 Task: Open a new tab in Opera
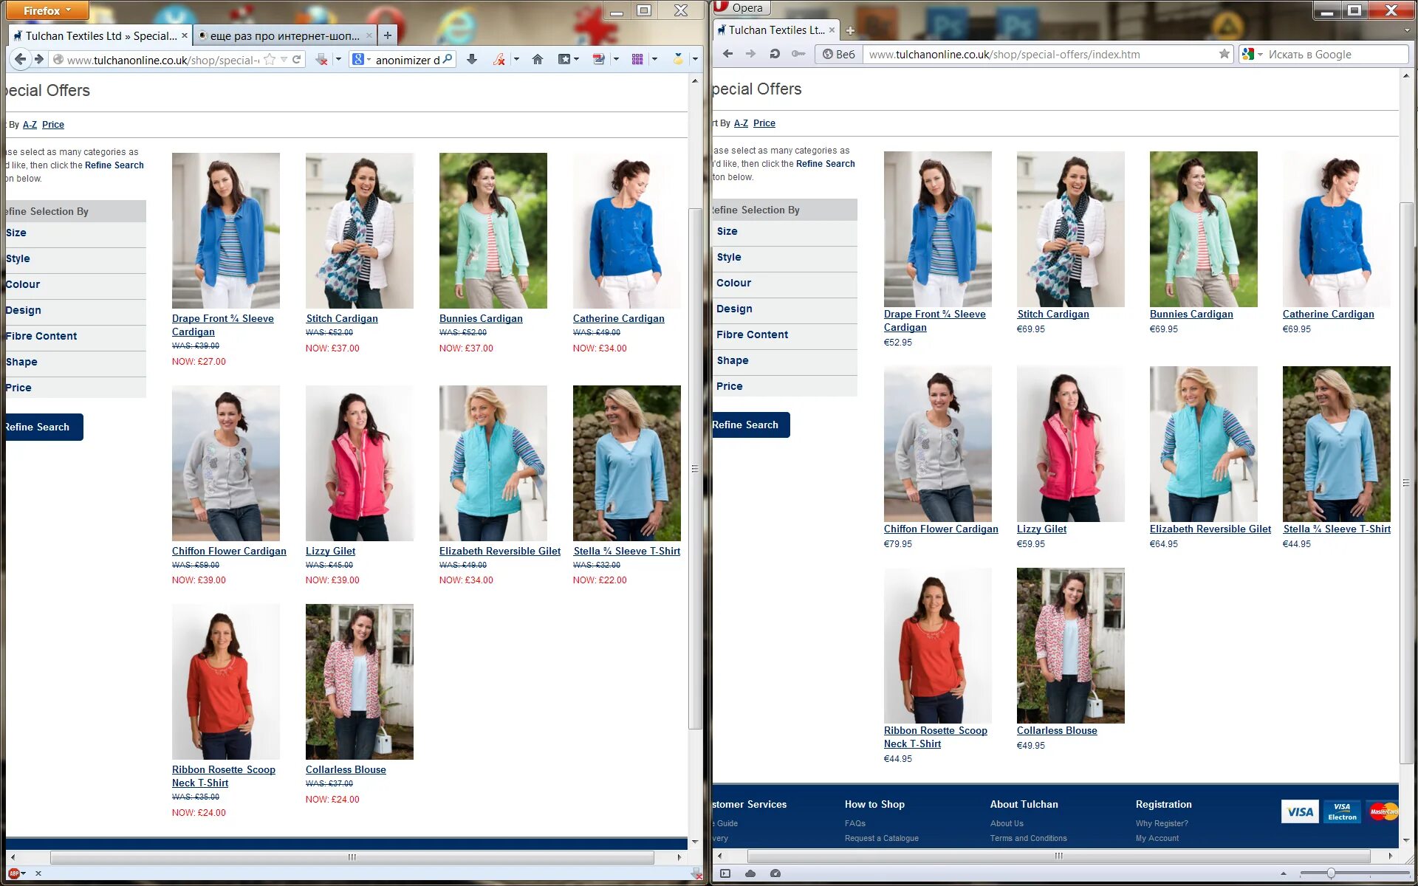[x=850, y=30]
